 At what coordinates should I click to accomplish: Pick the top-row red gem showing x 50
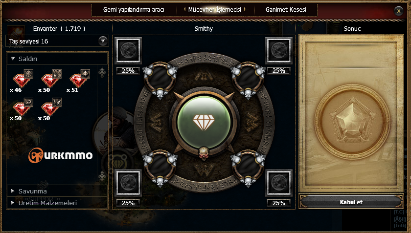point(51,79)
